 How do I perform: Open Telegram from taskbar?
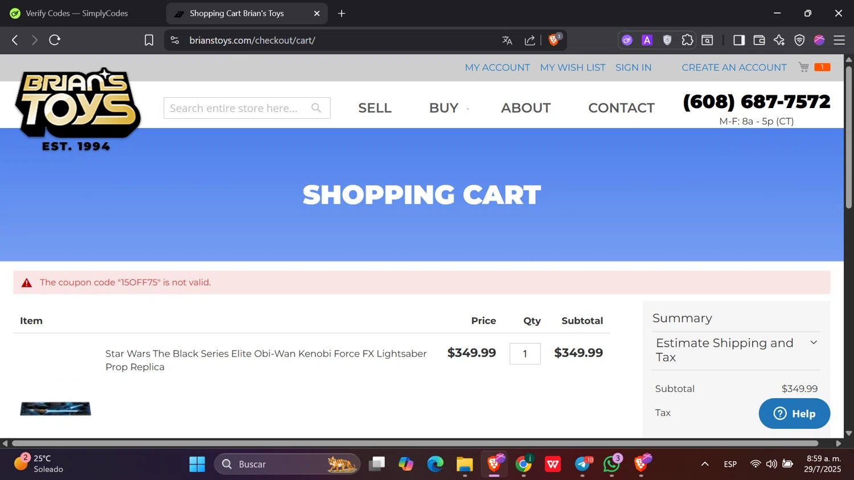click(x=582, y=464)
